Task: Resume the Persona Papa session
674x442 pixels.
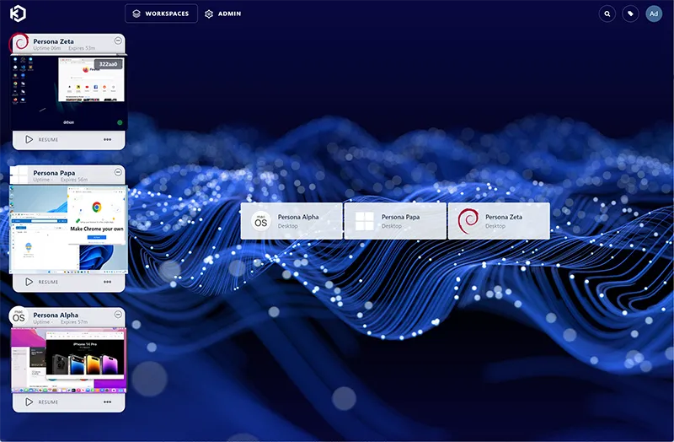Action: 42,282
